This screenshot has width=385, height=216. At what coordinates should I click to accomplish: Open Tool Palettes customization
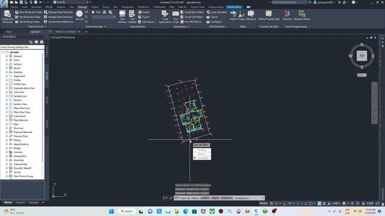(x=132, y=17)
